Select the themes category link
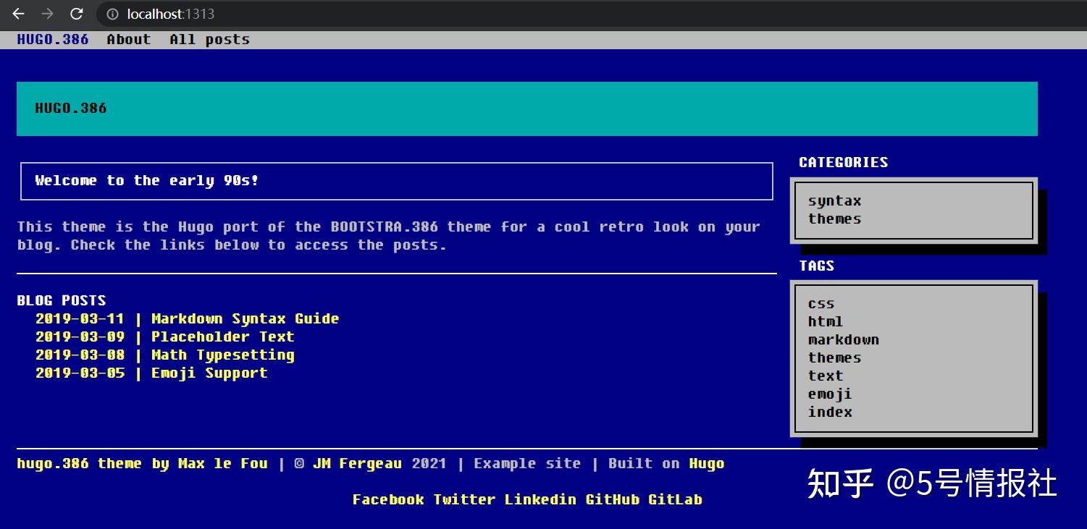The width and height of the screenshot is (1087, 529). tap(834, 219)
